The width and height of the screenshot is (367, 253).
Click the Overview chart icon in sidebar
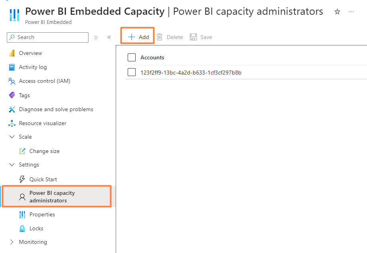click(12, 53)
